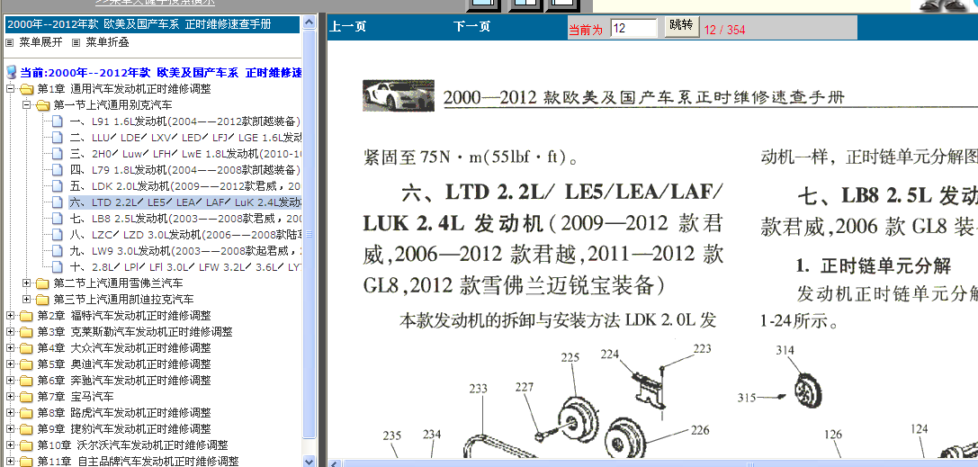Go to next page via 下一页

[x=471, y=27]
